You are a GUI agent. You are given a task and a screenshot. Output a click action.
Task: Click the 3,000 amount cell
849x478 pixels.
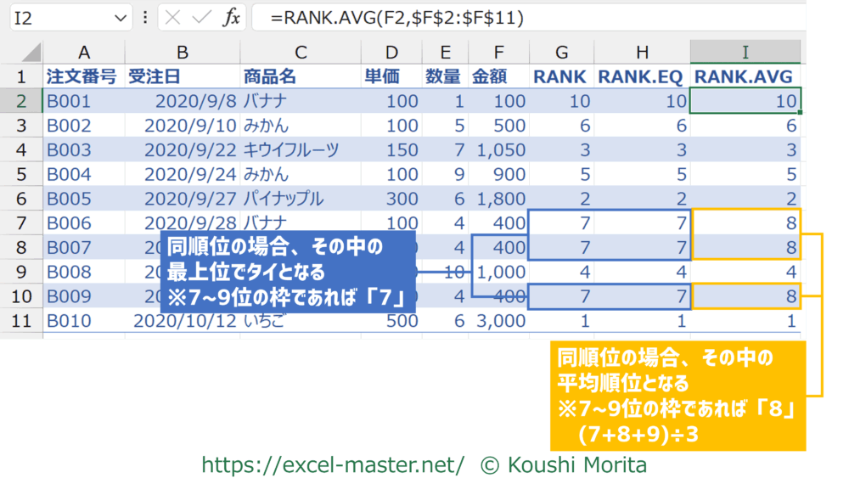click(x=499, y=322)
